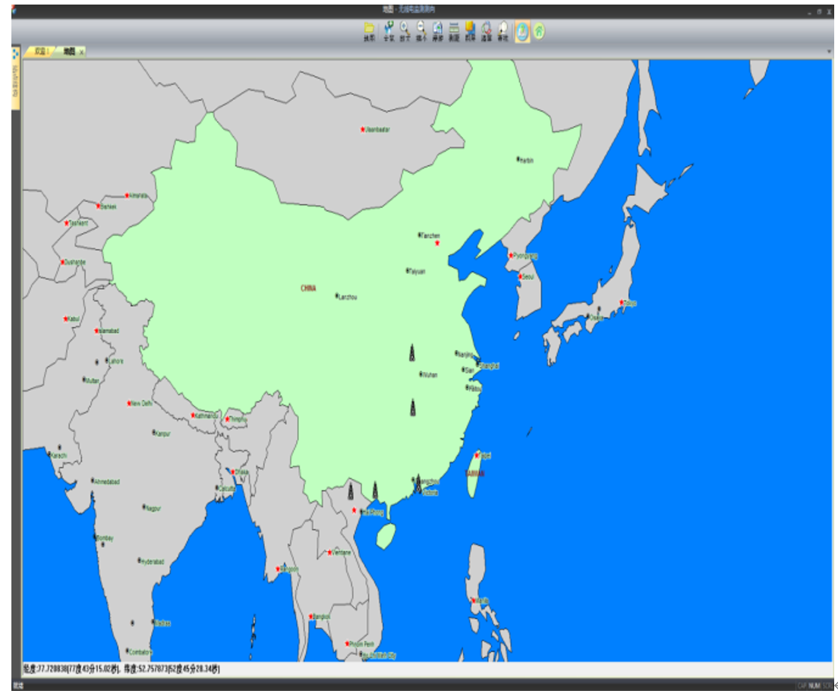The width and height of the screenshot is (838, 697).
Task: Click the tower marker north of Wuhan
Action: [412, 352]
